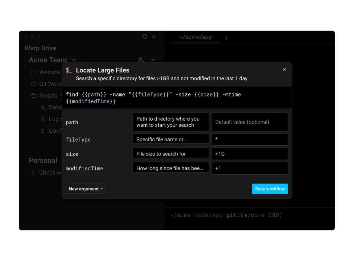Switch to the ~/acme/app terminal tab

click(x=195, y=37)
